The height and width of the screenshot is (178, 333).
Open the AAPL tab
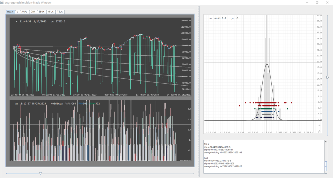pyautogui.click(x=24, y=12)
